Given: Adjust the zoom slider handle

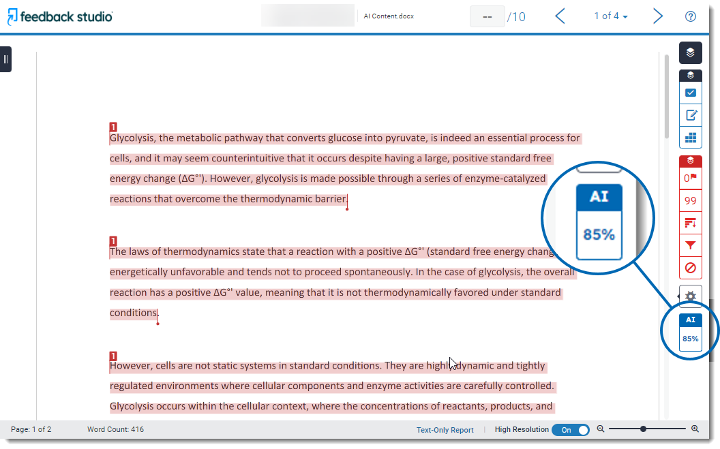Looking at the screenshot, I should (643, 429).
